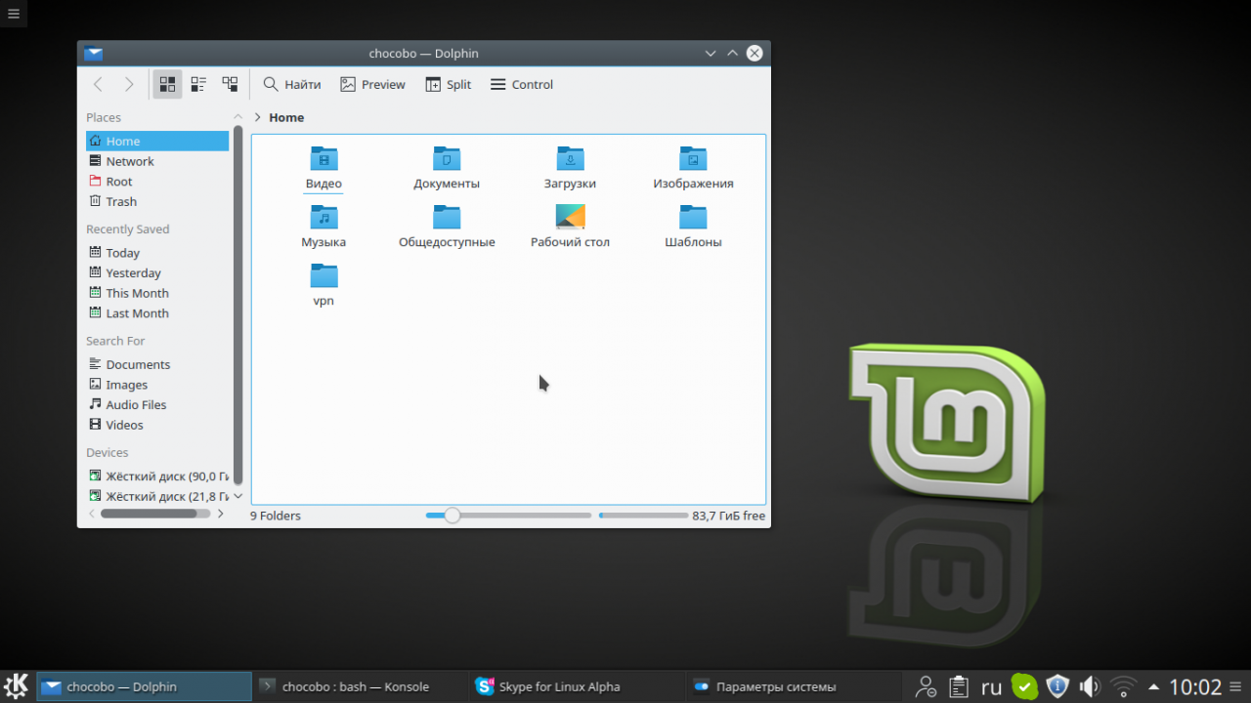Open Network in Places panel
Image resolution: width=1251 pixels, height=703 pixels.
point(157,161)
